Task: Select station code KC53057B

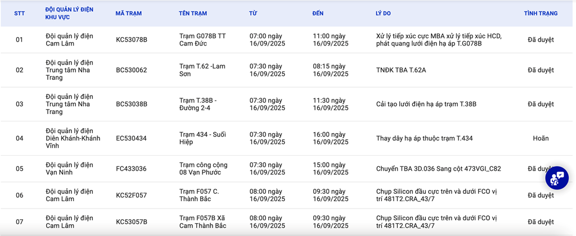Action: coord(132,222)
